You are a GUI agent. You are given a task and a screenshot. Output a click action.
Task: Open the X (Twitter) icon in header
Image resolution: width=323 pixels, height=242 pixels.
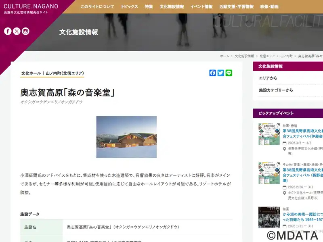point(17,31)
